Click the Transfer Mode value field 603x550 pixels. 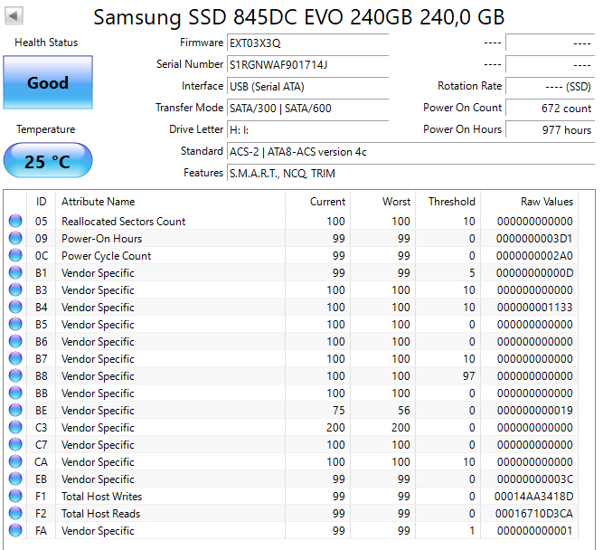[x=307, y=109]
